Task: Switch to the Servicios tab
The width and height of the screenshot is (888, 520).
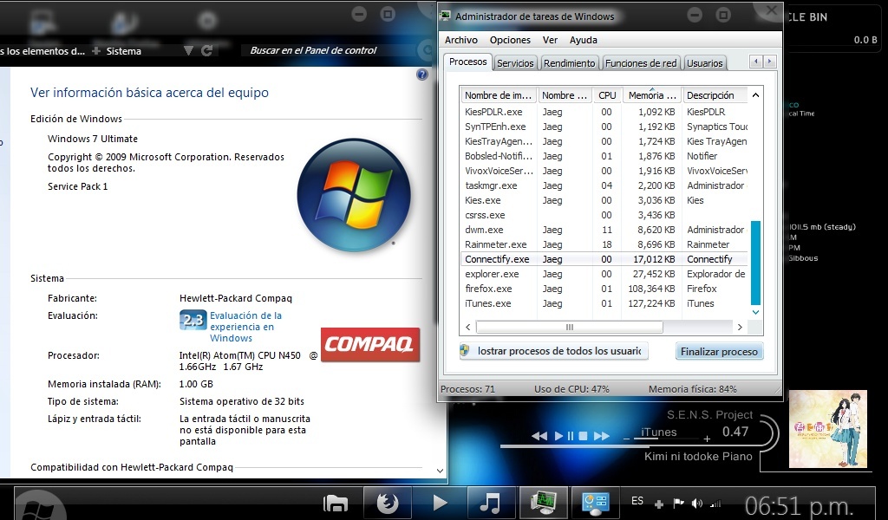Action: pos(515,63)
